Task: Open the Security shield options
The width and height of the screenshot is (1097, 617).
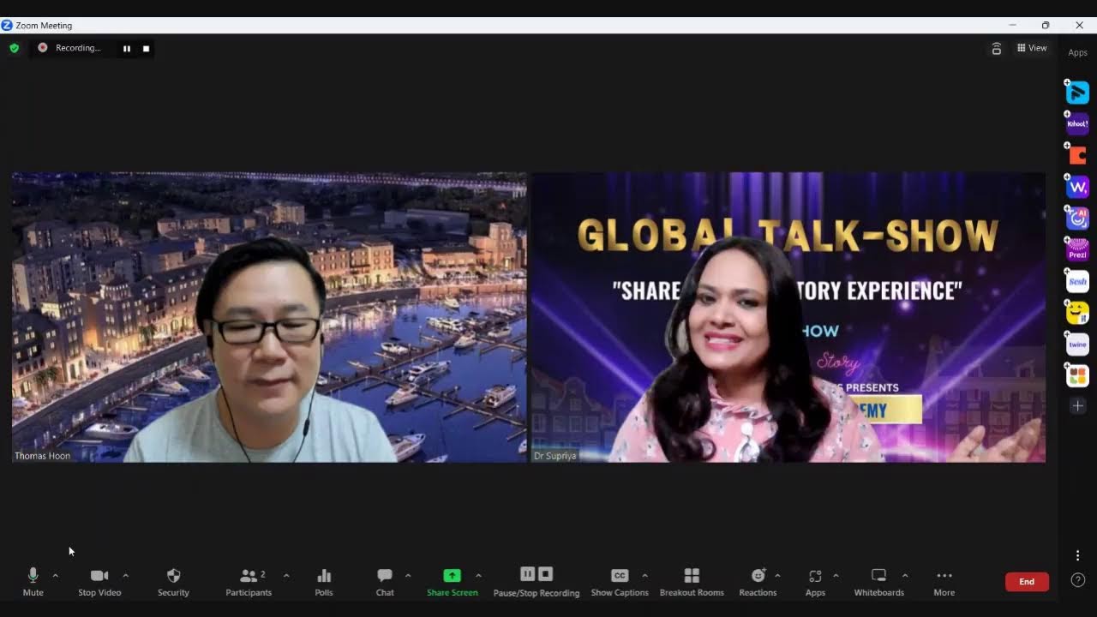Action: point(173,581)
